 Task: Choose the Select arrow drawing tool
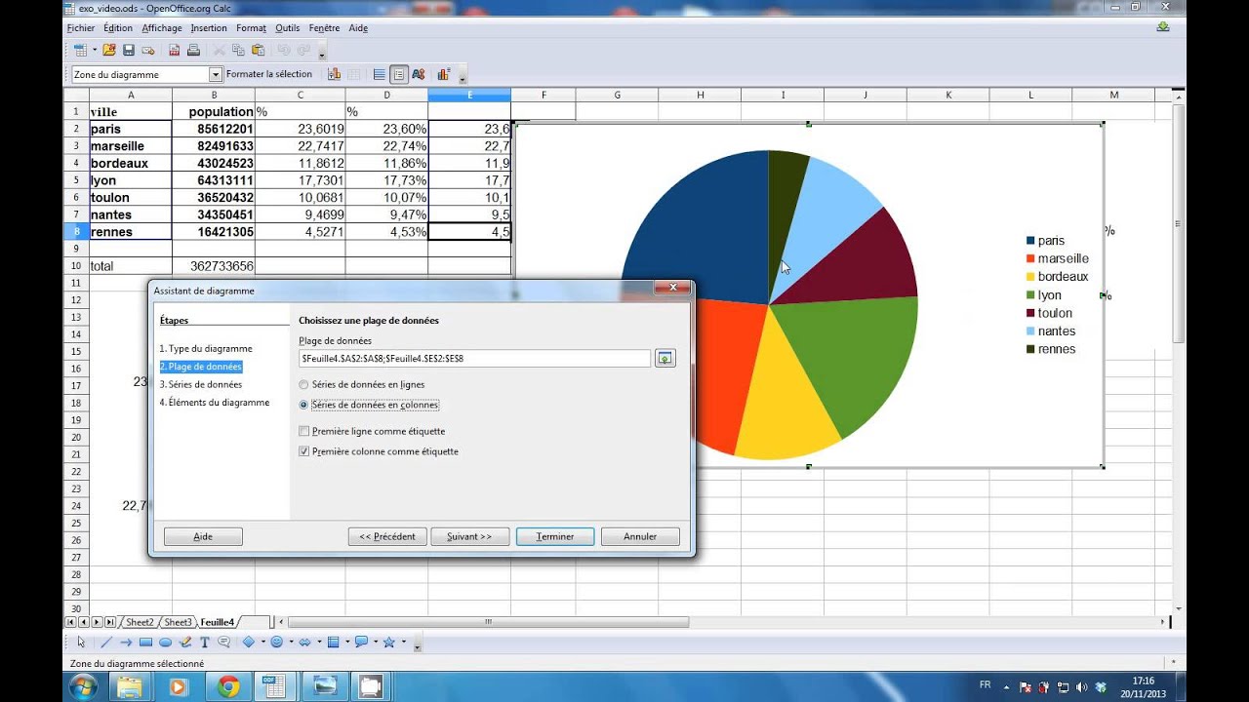(x=81, y=642)
